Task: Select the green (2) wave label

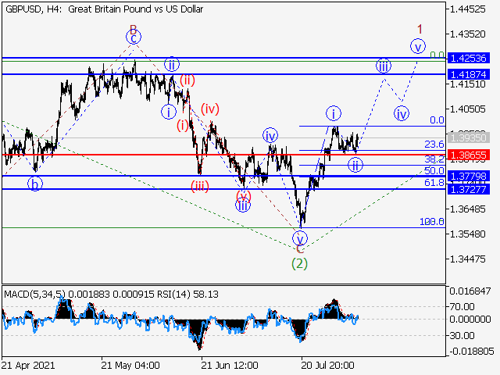Action: tap(299, 264)
